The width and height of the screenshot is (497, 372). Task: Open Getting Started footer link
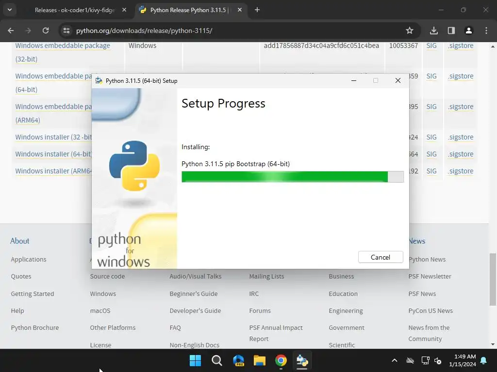pos(33,294)
